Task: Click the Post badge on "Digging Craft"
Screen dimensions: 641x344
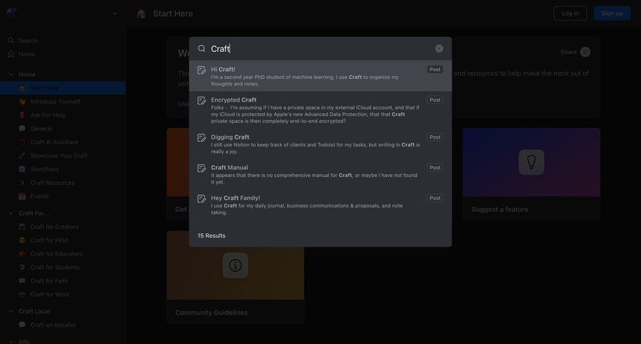Action: coord(435,137)
